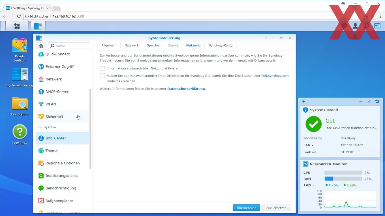Viewport: 385px width, 216px height.
Task: Switch to the Allgemein tab
Action: (x=109, y=45)
